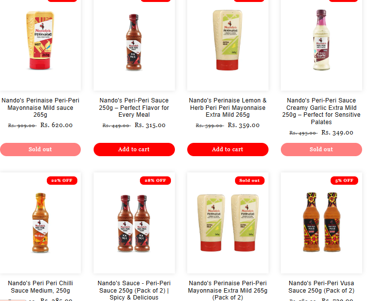Click Sold out button under Perinaise Mild sauce
This screenshot has width=370, height=301.
(40, 149)
